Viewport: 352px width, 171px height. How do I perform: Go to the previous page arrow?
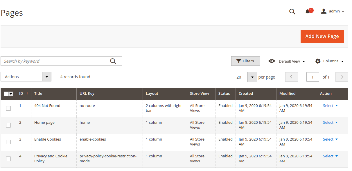click(x=292, y=77)
